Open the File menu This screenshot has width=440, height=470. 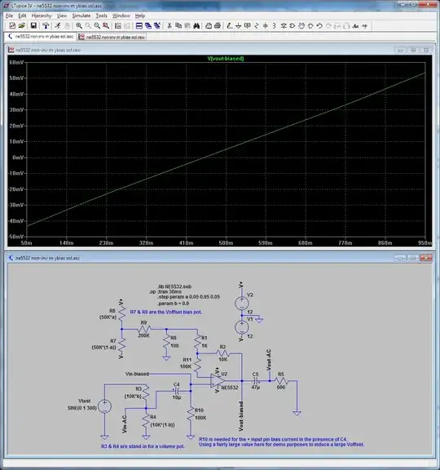(9, 16)
